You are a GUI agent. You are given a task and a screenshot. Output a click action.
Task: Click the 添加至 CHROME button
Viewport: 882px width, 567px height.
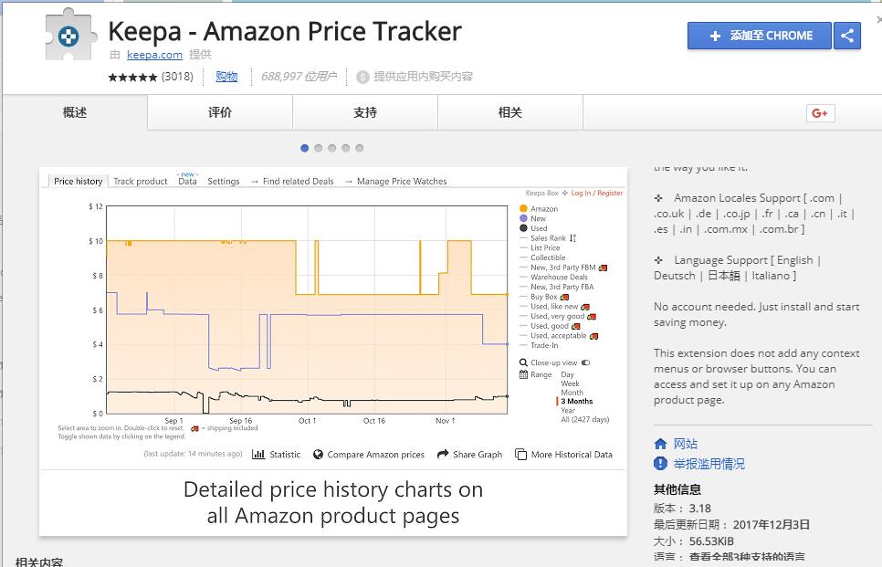point(760,36)
